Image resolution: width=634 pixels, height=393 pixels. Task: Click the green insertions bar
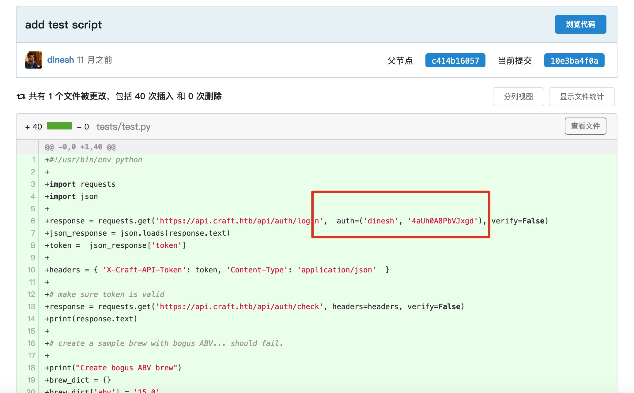[x=59, y=126]
